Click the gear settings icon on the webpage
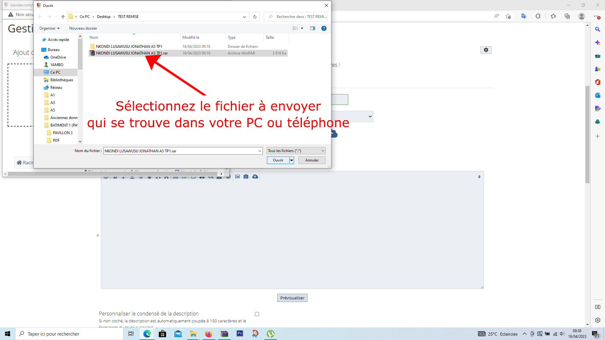605x340 pixels. pyautogui.click(x=486, y=50)
